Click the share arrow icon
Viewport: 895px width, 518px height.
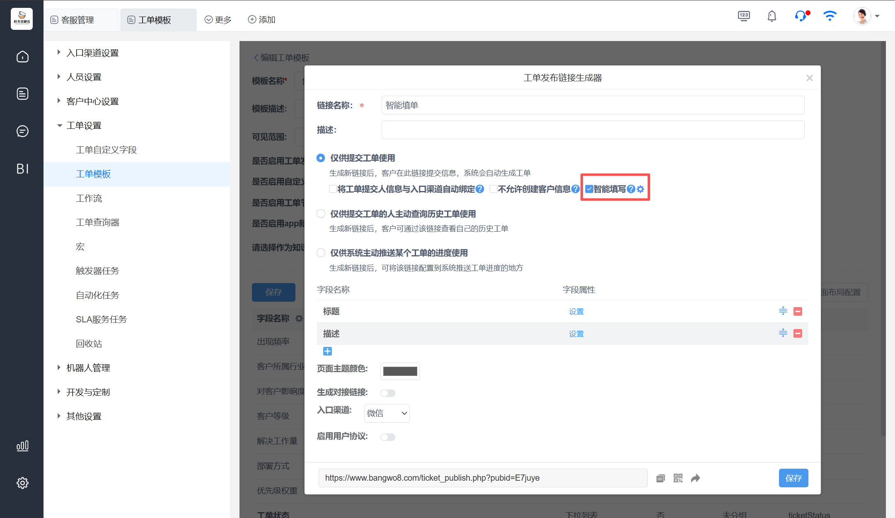click(x=695, y=478)
